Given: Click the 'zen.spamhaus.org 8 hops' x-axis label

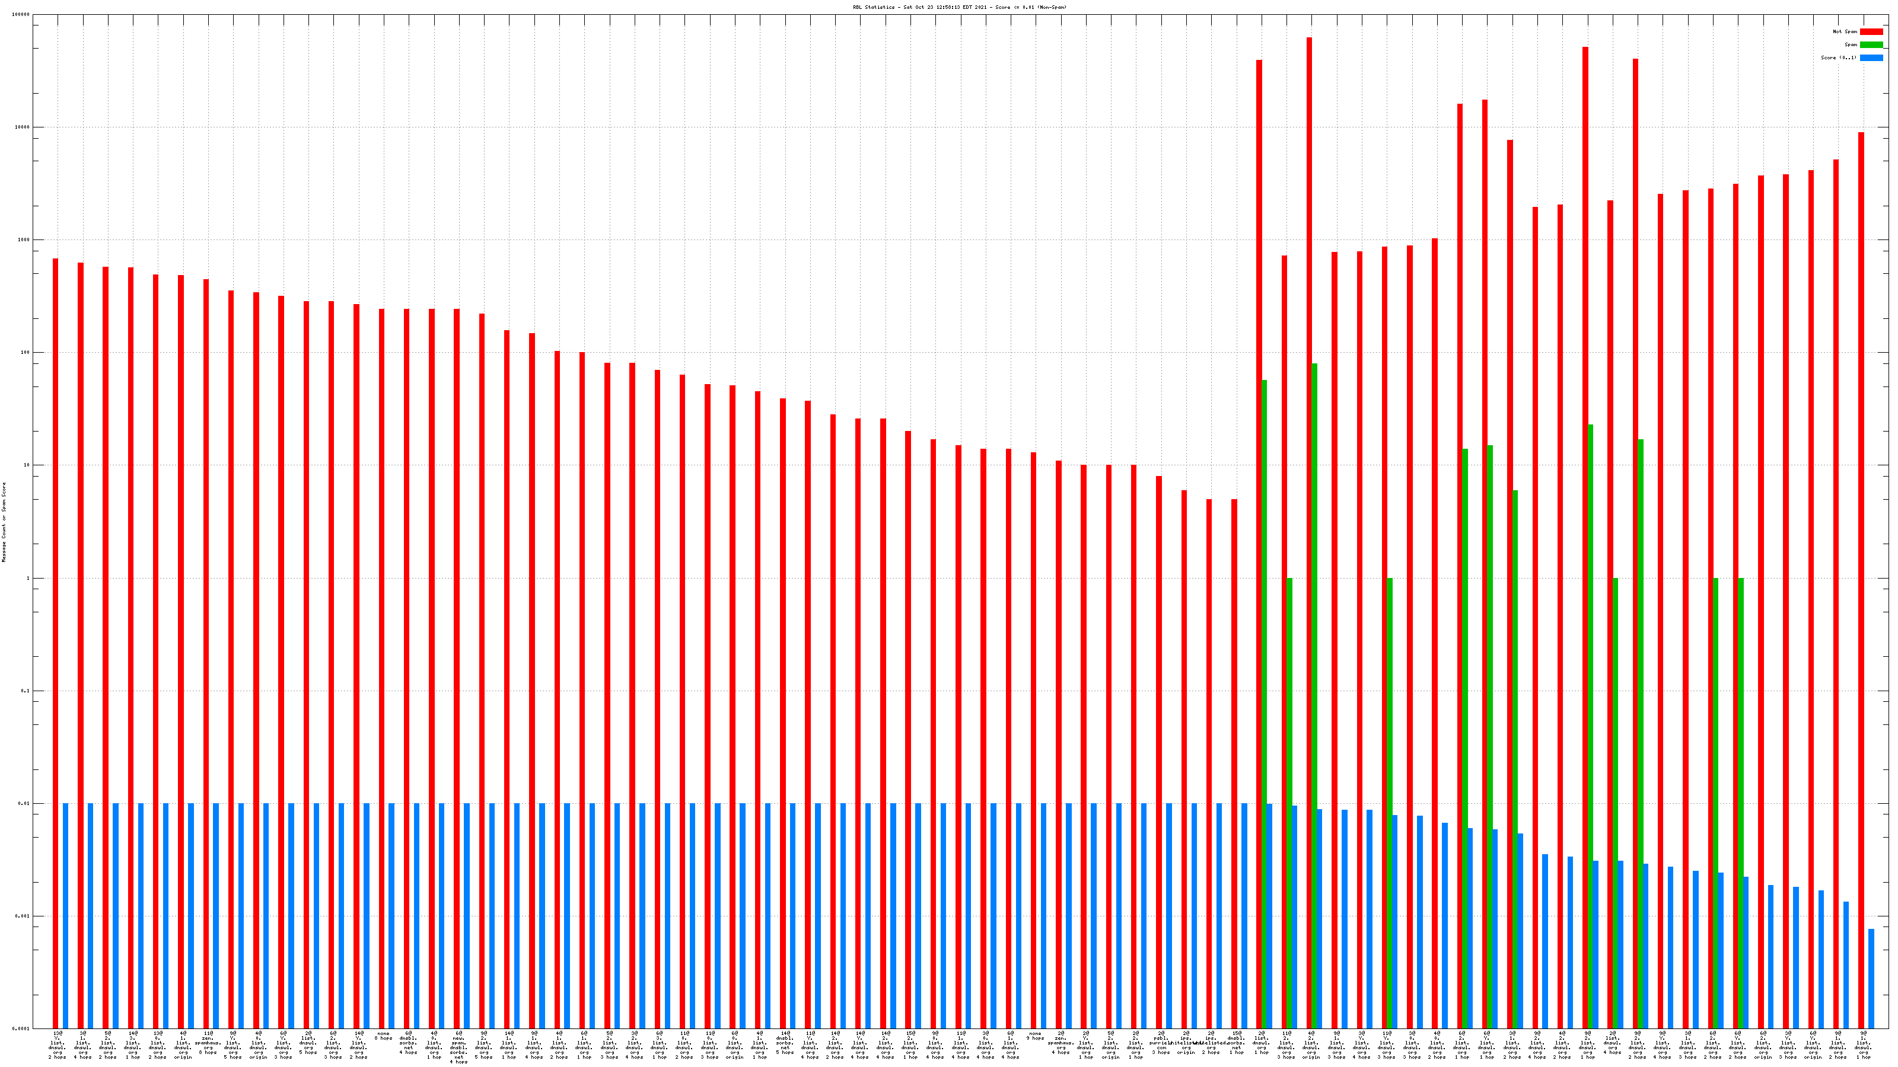Looking at the screenshot, I should pyautogui.click(x=208, y=1043).
